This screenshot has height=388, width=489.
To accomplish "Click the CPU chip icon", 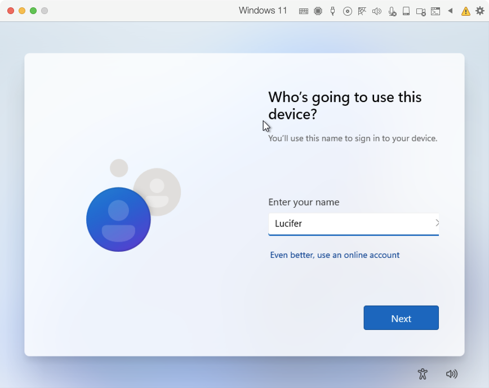I will (318, 11).
